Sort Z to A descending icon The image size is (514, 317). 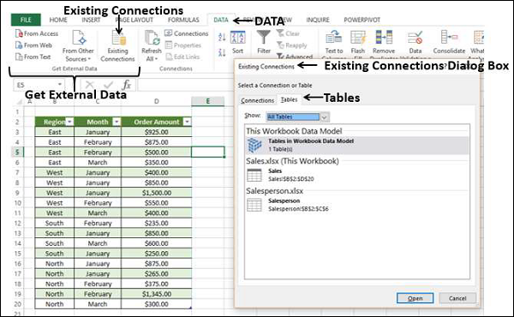tap(222, 52)
